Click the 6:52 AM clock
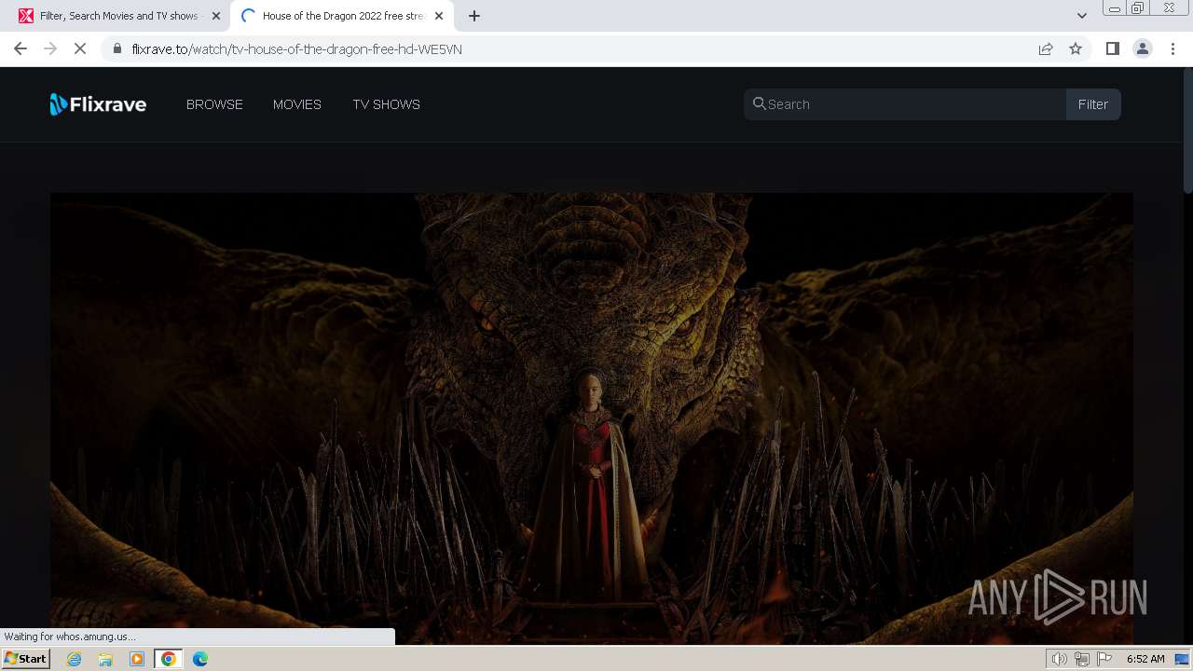Screen dimensions: 1193x671 pyautogui.click(x=1145, y=659)
